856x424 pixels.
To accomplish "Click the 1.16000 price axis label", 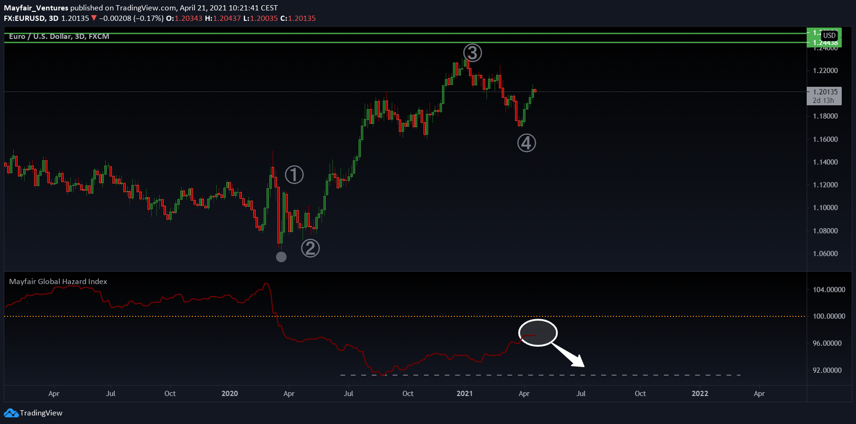I will click(x=825, y=139).
